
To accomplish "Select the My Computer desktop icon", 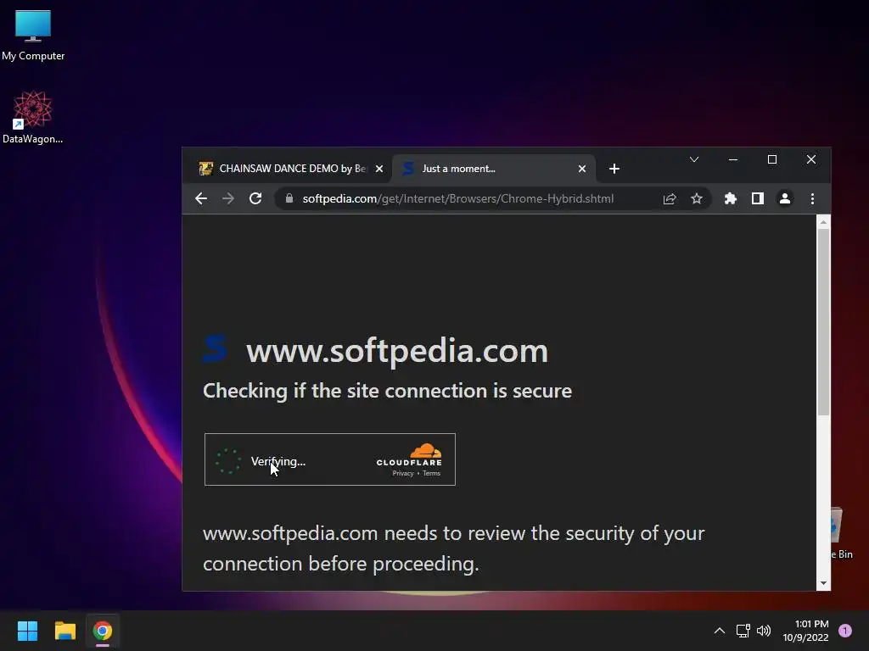I will coord(33,36).
